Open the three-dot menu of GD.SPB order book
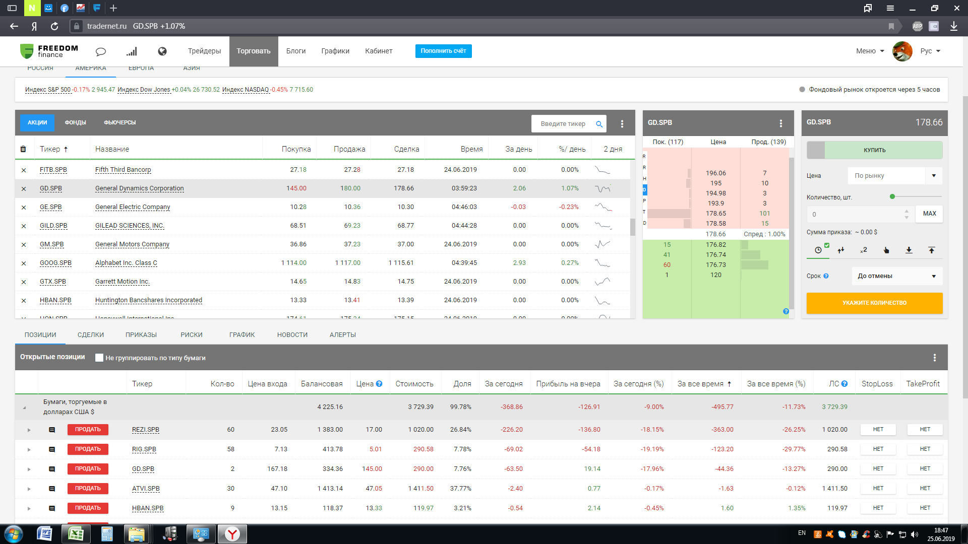The height and width of the screenshot is (544, 968). [781, 123]
